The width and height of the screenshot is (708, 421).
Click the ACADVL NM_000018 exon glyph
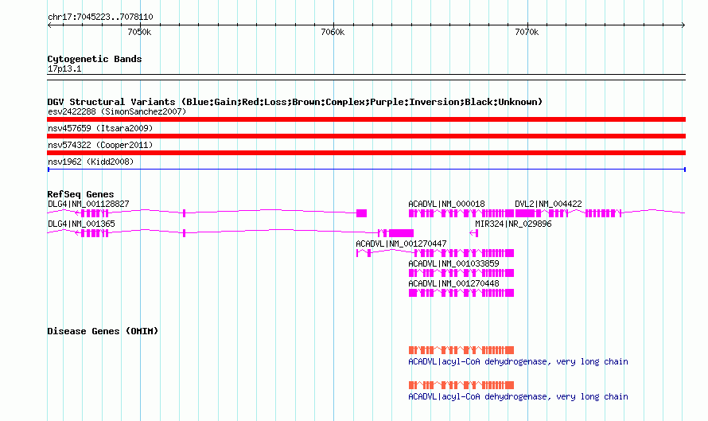tap(461, 213)
